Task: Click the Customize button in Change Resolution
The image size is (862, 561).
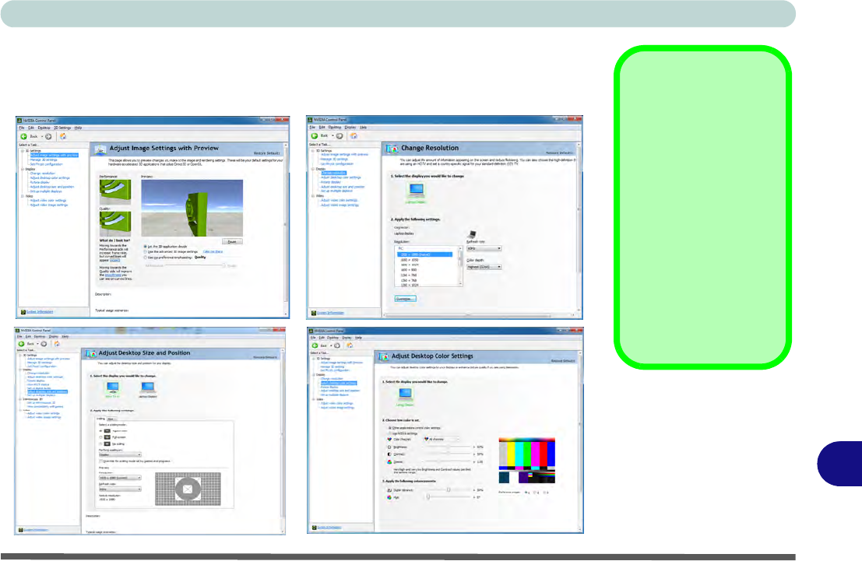Action: click(x=405, y=299)
